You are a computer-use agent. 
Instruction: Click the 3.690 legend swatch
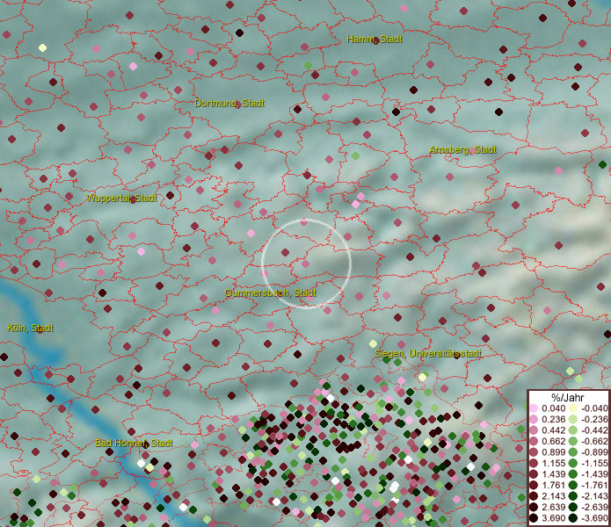click(534, 518)
